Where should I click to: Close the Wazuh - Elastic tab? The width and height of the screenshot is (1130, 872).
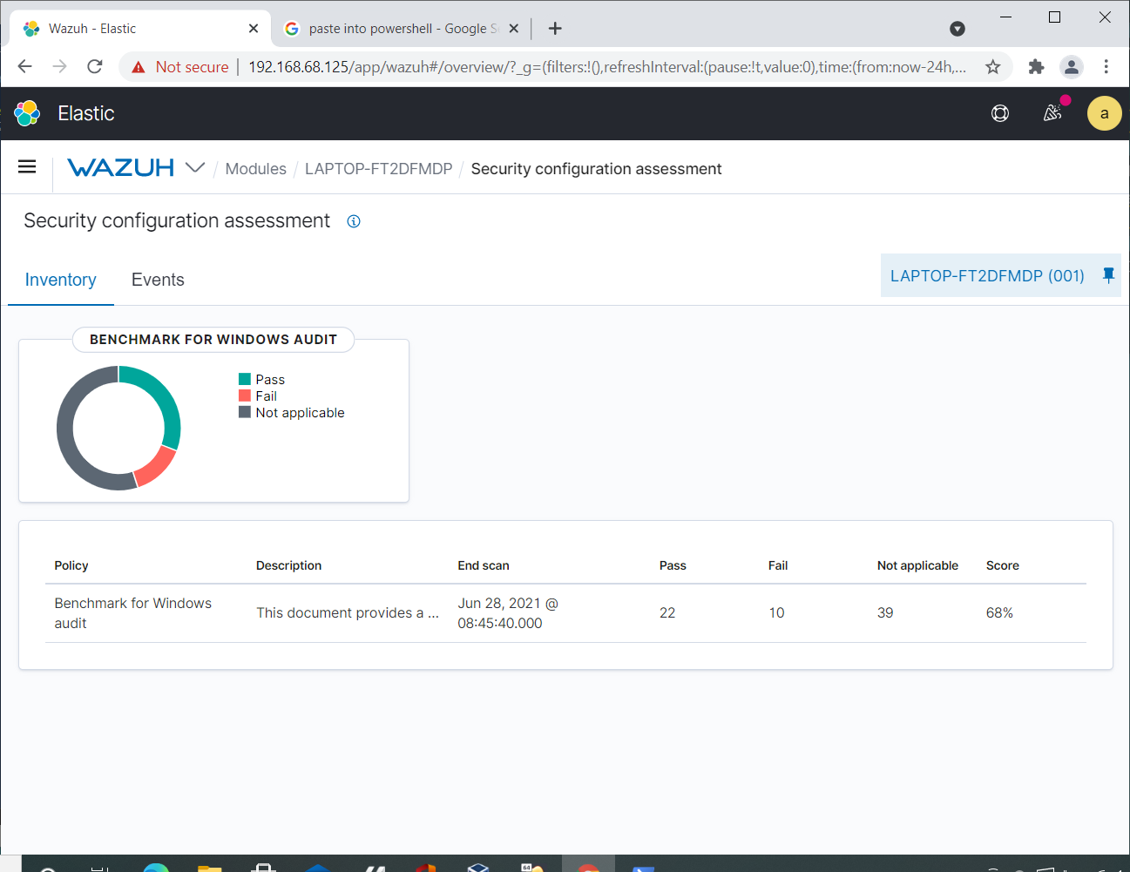point(254,29)
